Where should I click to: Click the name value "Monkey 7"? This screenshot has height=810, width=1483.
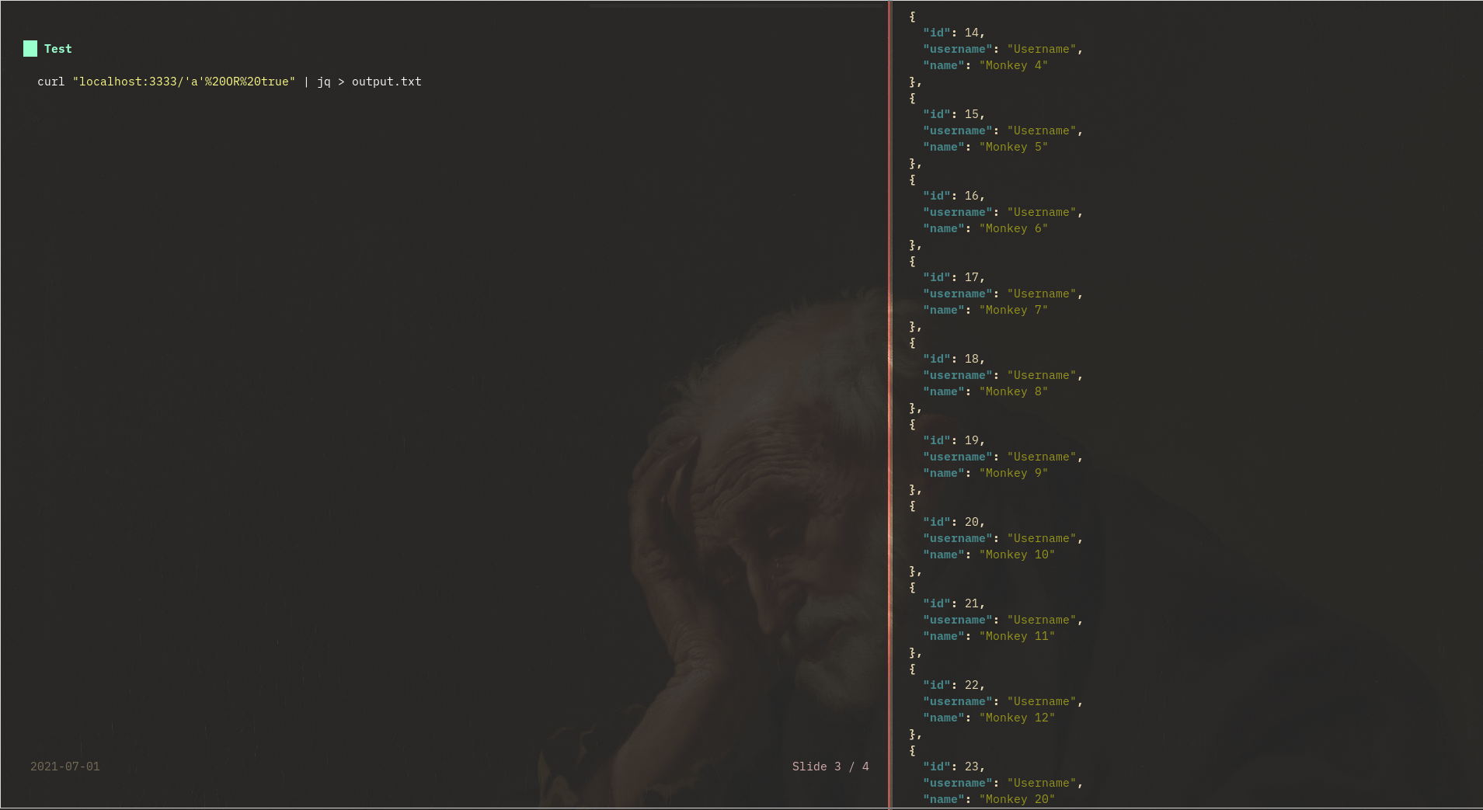pyautogui.click(x=1013, y=310)
